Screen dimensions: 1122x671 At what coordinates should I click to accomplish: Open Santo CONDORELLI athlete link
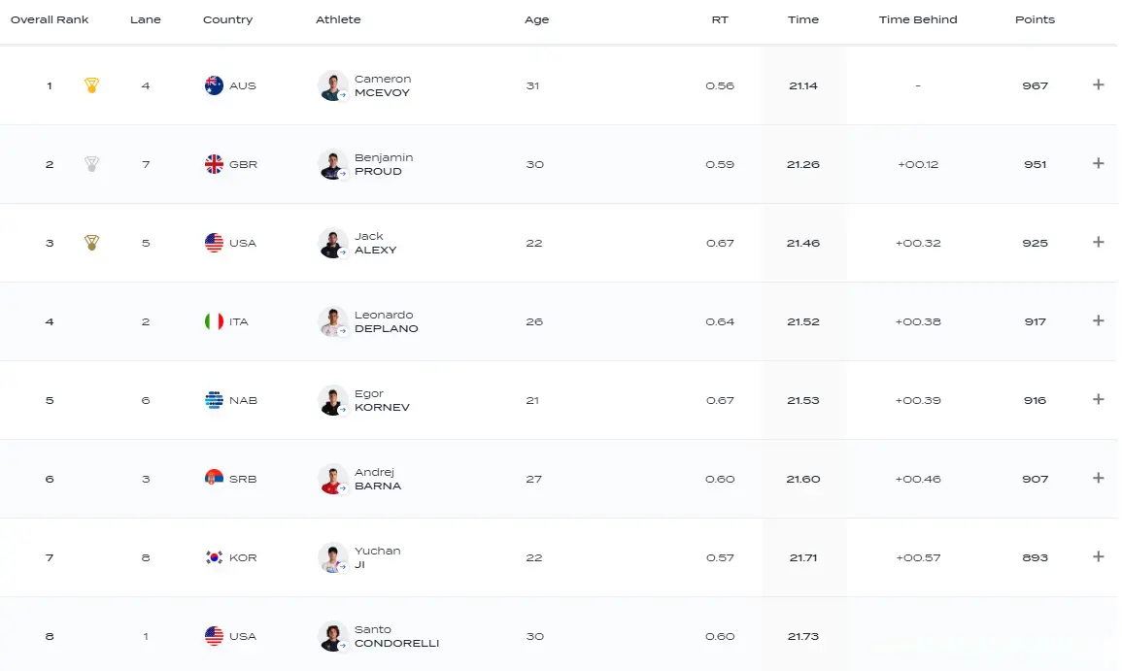396,636
